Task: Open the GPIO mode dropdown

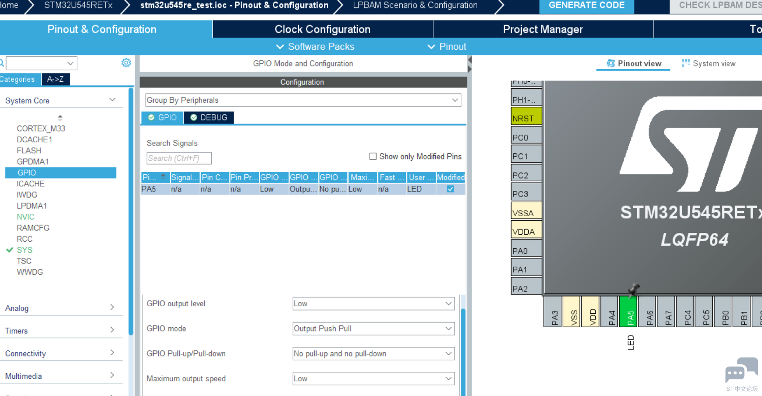Action: (x=373, y=329)
